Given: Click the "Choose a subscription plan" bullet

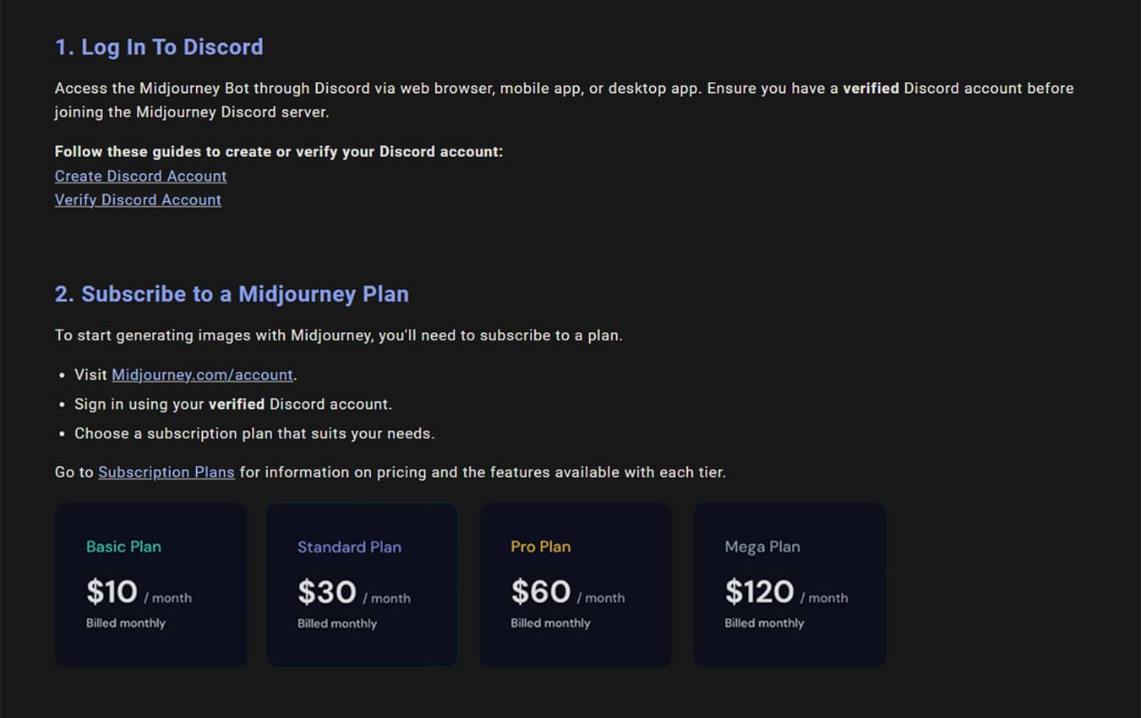Looking at the screenshot, I should (x=254, y=433).
